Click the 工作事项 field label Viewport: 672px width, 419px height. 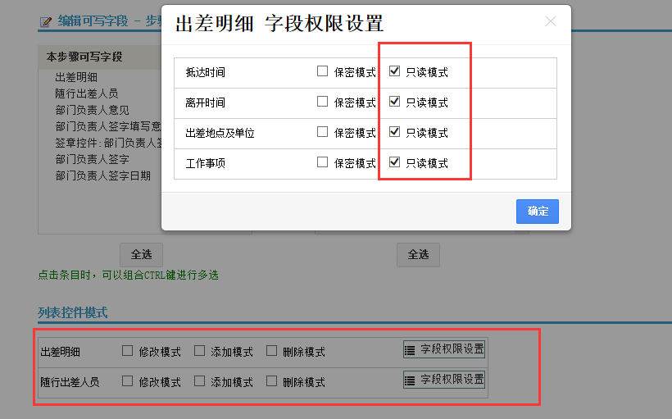pyautogui.click(x=205, y=163)
